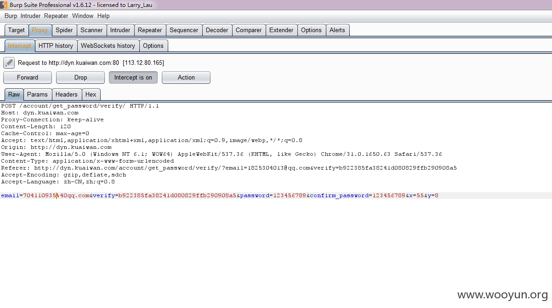This screenshot has width=552, height=308.
Task: Select the Intercept sub-tab
Action: [20, 46]
